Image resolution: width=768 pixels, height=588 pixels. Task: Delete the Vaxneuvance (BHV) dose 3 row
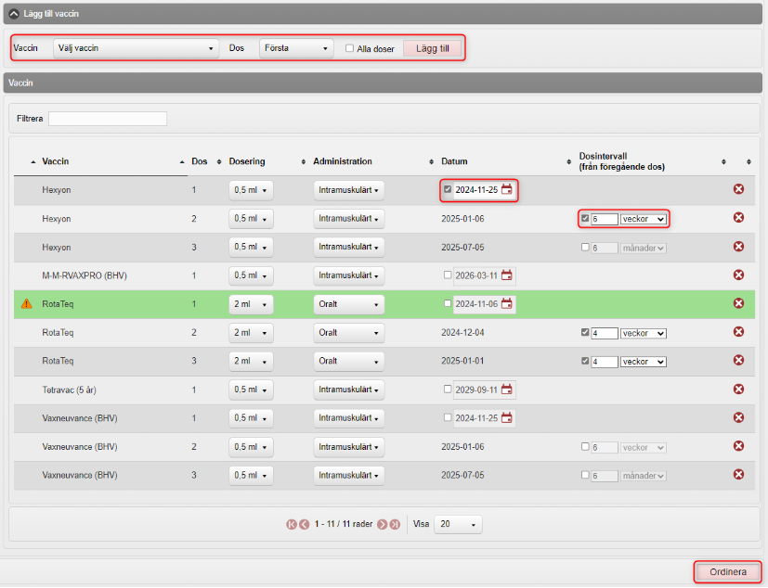tap(739, 474)
